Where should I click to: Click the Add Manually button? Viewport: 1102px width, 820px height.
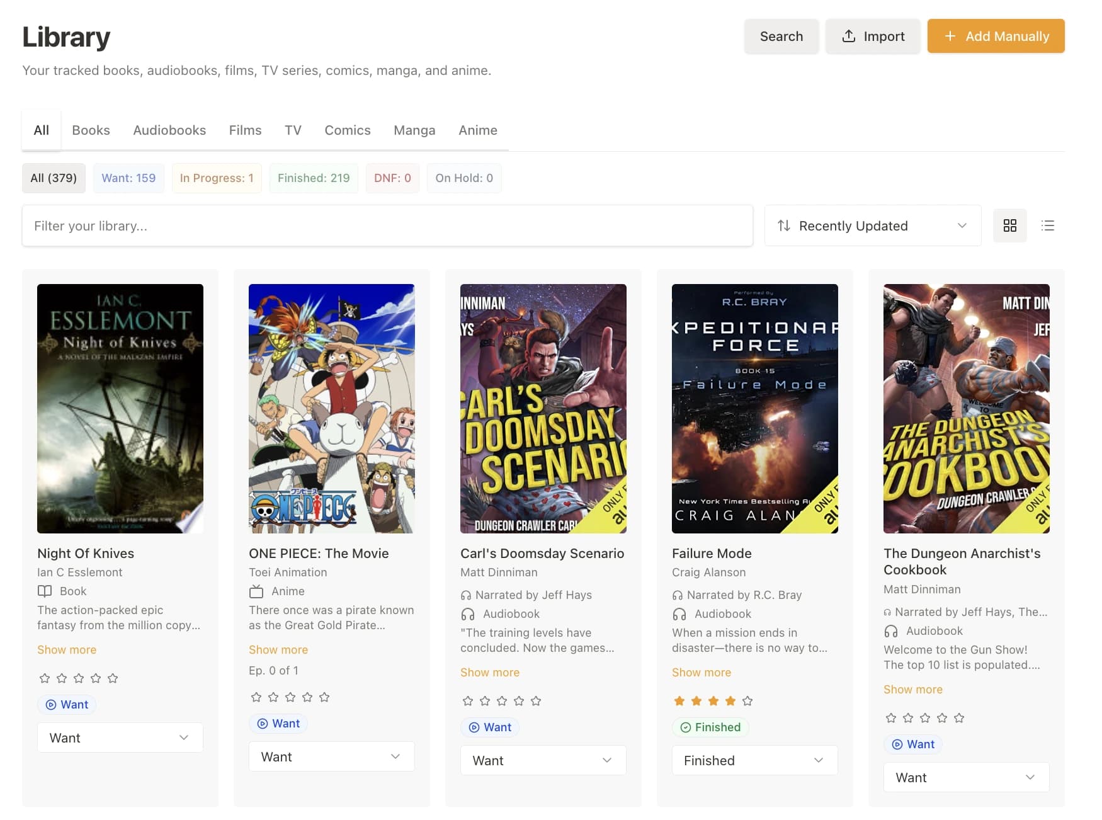click(996, 36)
